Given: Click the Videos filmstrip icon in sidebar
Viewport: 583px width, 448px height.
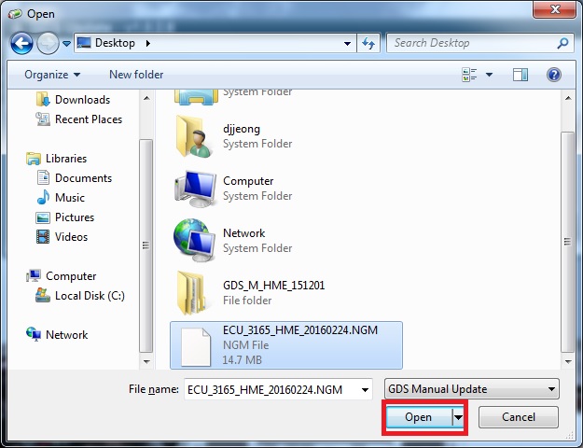Looking at the screenshot, I should (x=43, y=237).
